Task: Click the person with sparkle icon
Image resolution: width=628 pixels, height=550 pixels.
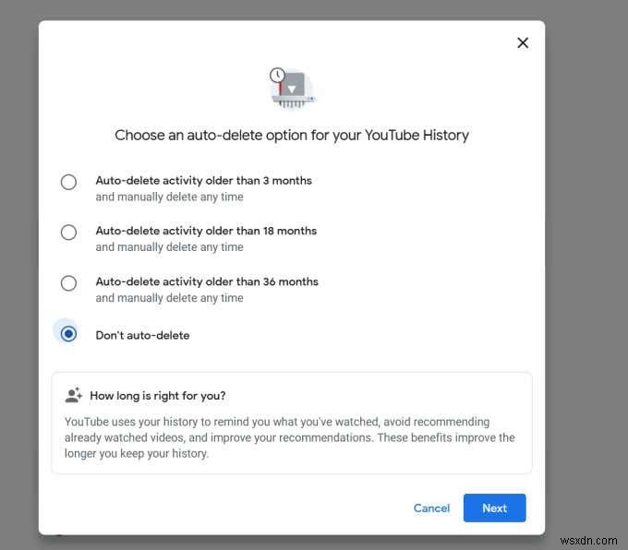Action: [74, 395]
